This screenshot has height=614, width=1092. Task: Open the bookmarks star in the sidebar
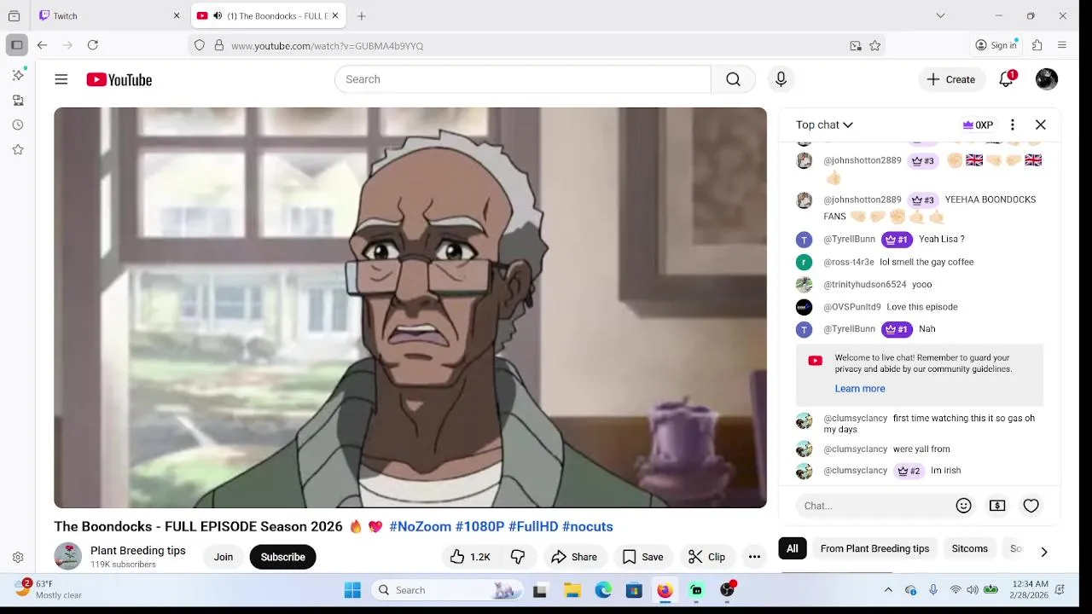18,149
